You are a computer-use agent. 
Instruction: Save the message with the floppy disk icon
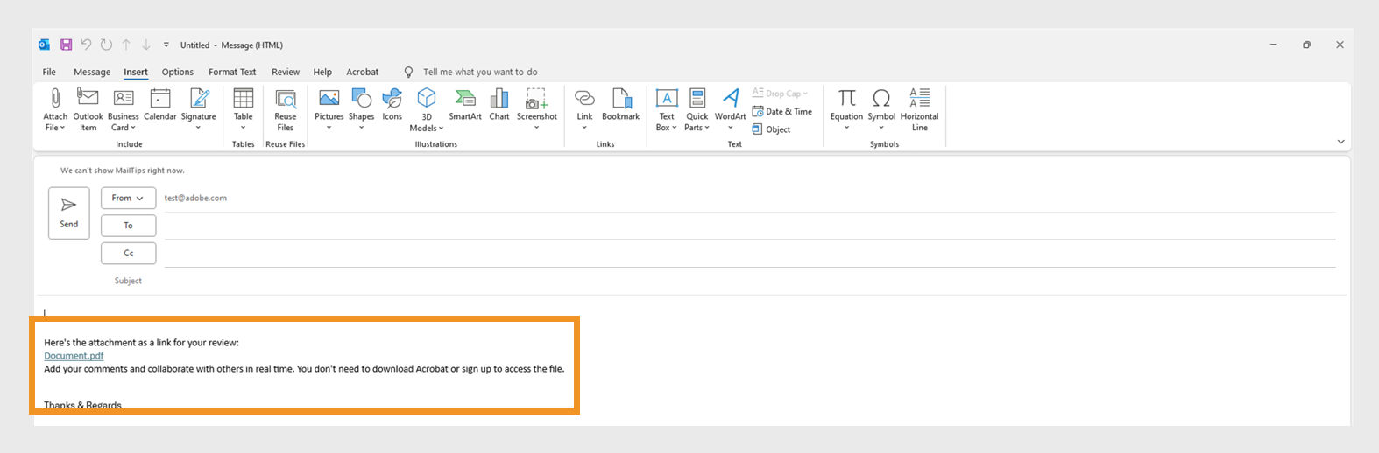pyautogui.click(x=66, y=45)
